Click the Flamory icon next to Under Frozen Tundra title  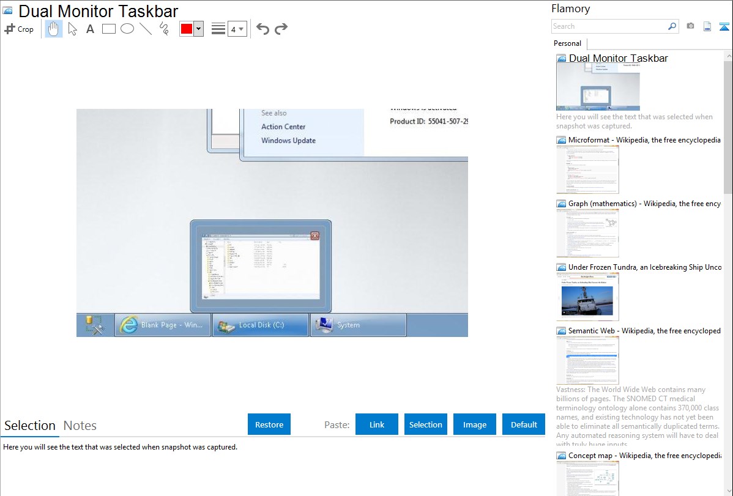(x=562, y=267)
